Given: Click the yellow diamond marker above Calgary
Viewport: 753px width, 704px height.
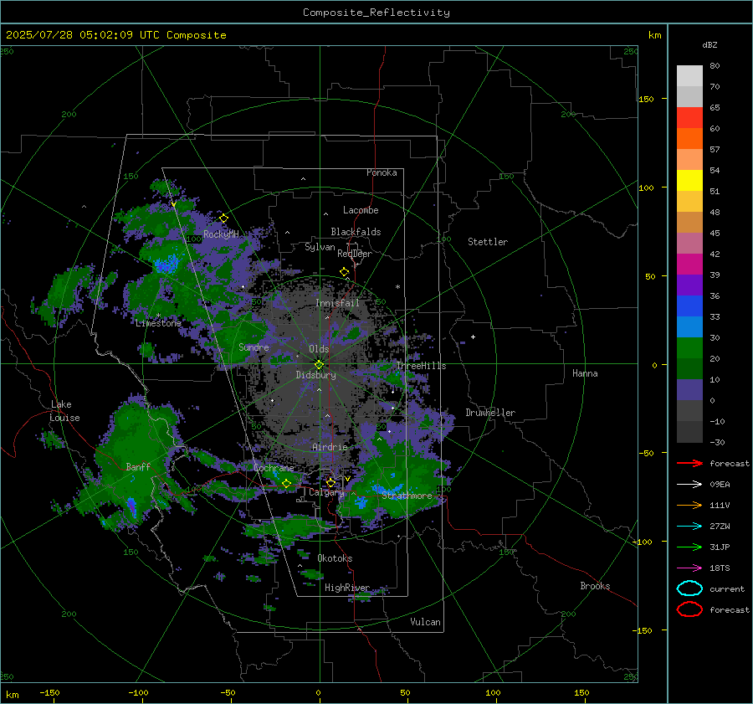Looking at the screenshot, I should click(330, 482).
